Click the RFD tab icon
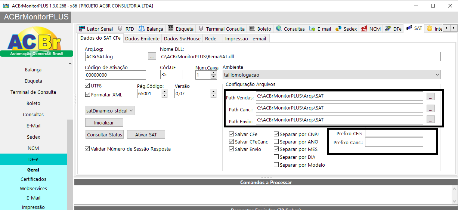The height and width of the screenshot is (210, 458). 120,28
